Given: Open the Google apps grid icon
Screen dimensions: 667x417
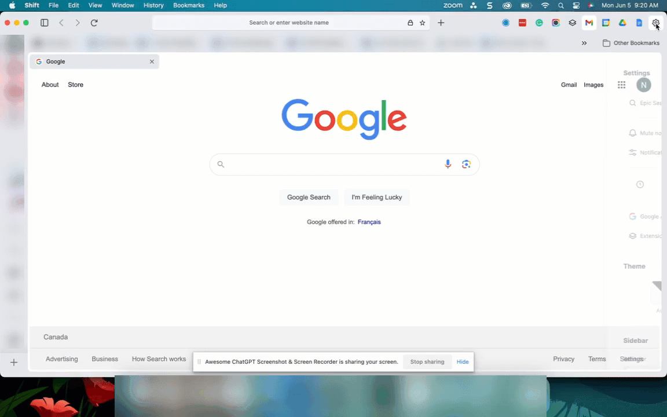Looking at the screenshot, I should click(621, 85).
